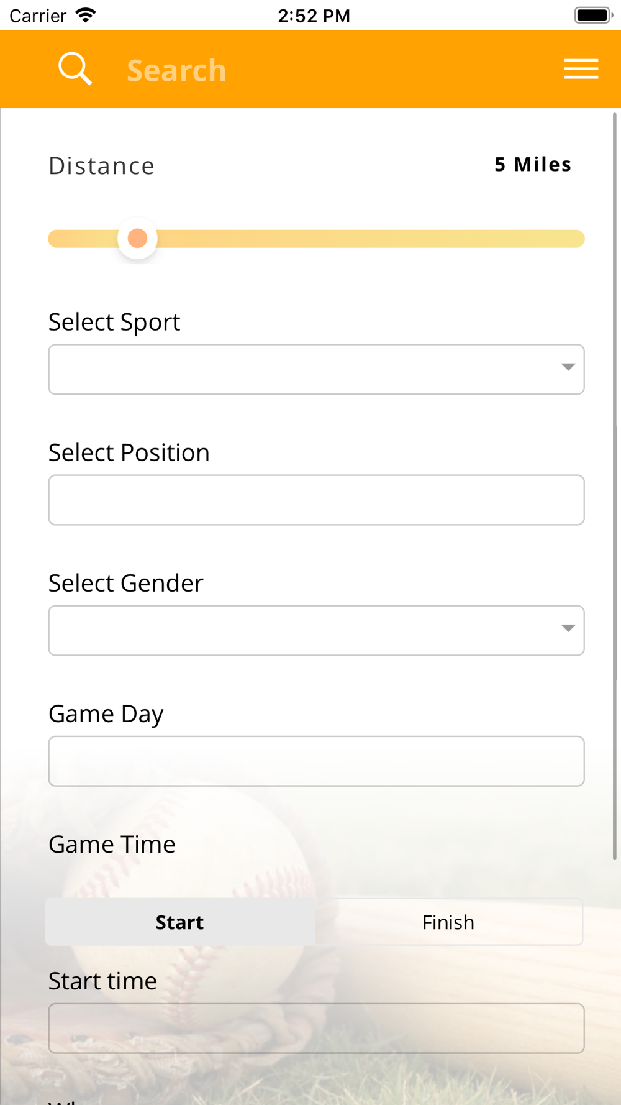Click the Select Gender dropdown arrow

point(568,628)
